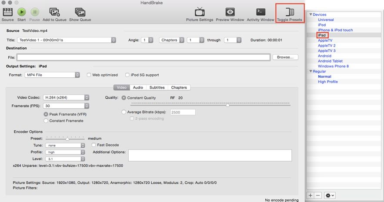Open the Preview Window eye icon
Screen dimensions: 384x202
[230, 12]
